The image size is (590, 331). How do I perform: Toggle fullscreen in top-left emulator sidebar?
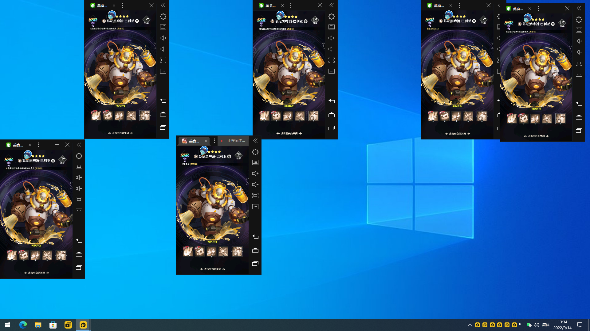[163, 60]
